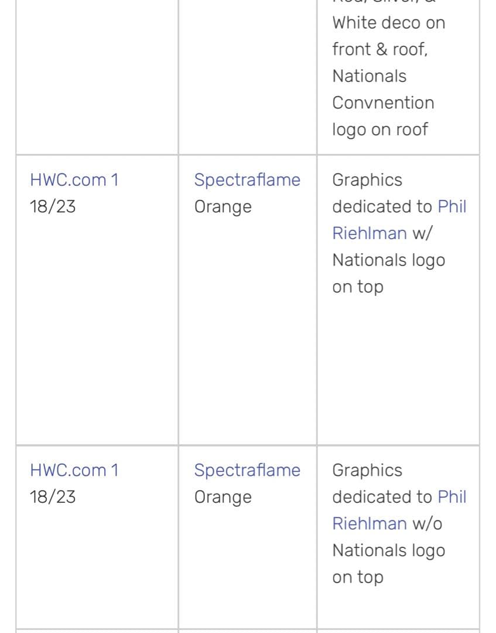
Task: Select "Orange" text in the "w/o Nationals logo" row
Action: click(x=223, y=496)
